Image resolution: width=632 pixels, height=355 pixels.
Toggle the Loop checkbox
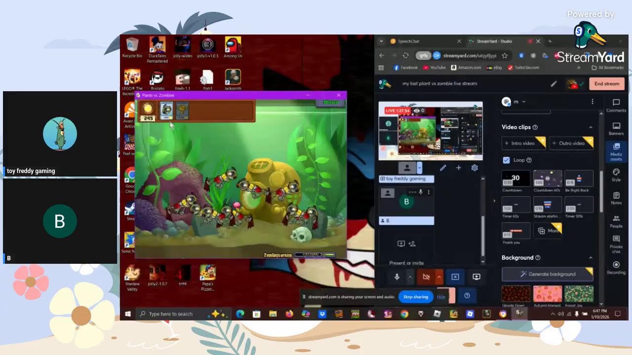[x=506, y=160]
